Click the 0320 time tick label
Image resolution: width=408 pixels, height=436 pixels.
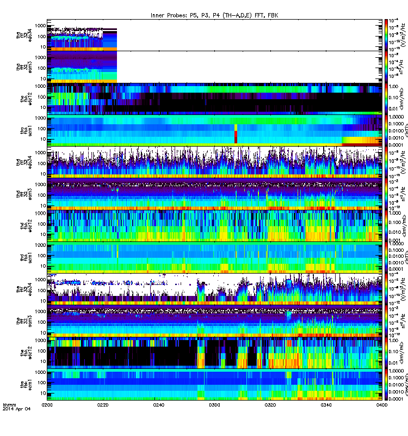click(270, 405)
